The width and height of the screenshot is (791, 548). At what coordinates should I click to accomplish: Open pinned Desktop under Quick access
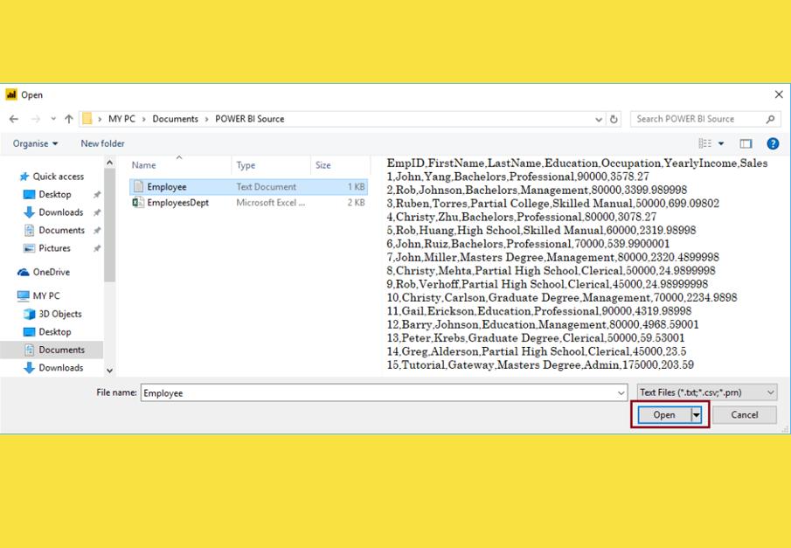point(55,194)
